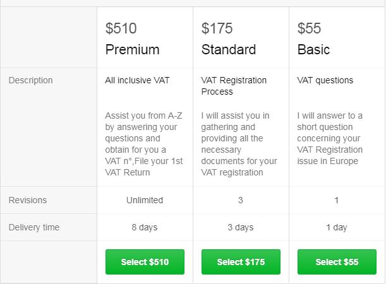The height and width of the screenshot is (284, 386).
Task: Select the Basic package heading
Action: tap(313, 49)
